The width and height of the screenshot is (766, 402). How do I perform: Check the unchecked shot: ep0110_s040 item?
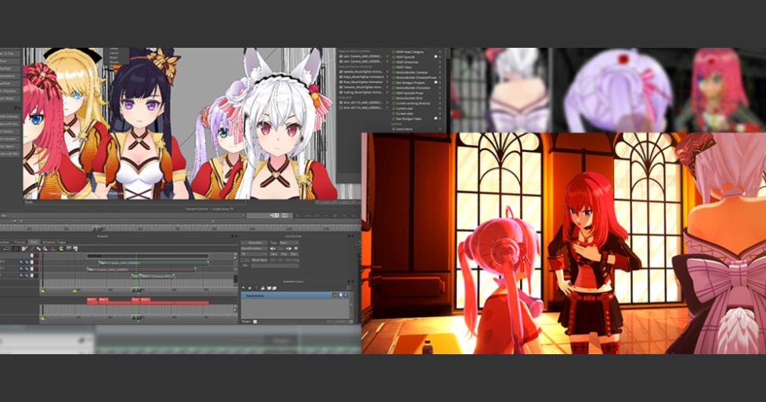pyautogui.click(x=341, y=107)
